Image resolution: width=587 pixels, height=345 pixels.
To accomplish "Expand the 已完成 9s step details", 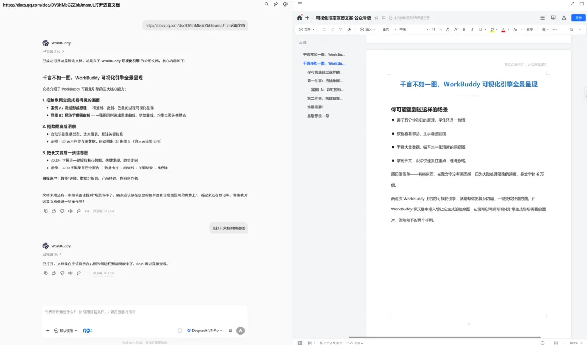I will pos(52,254).
